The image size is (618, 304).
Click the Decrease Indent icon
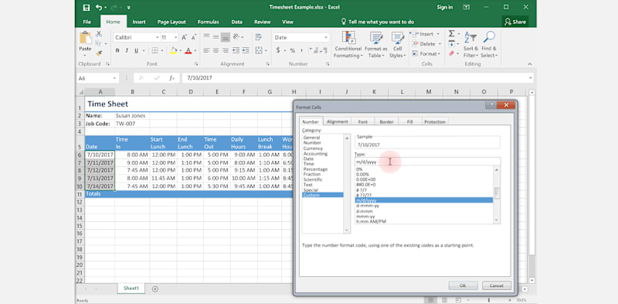pyautogui.click(x=236, y=50)
